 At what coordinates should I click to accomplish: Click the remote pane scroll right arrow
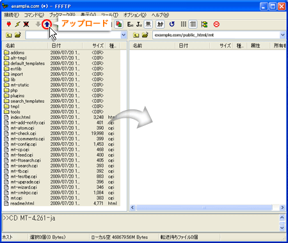point(282,207)
